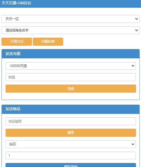Focus the 物品搜索 input field

pyautogui.click(x=71, y=121)
